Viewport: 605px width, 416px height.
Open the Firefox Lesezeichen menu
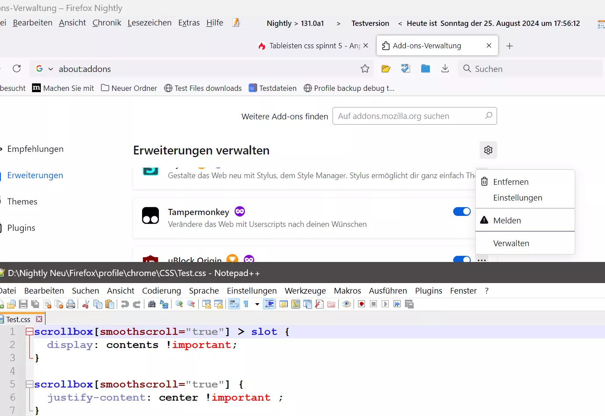point(150,22)
